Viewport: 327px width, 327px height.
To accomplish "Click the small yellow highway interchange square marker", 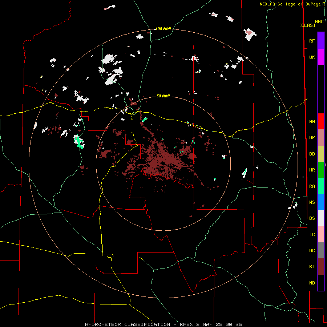I will coord(104,254).
